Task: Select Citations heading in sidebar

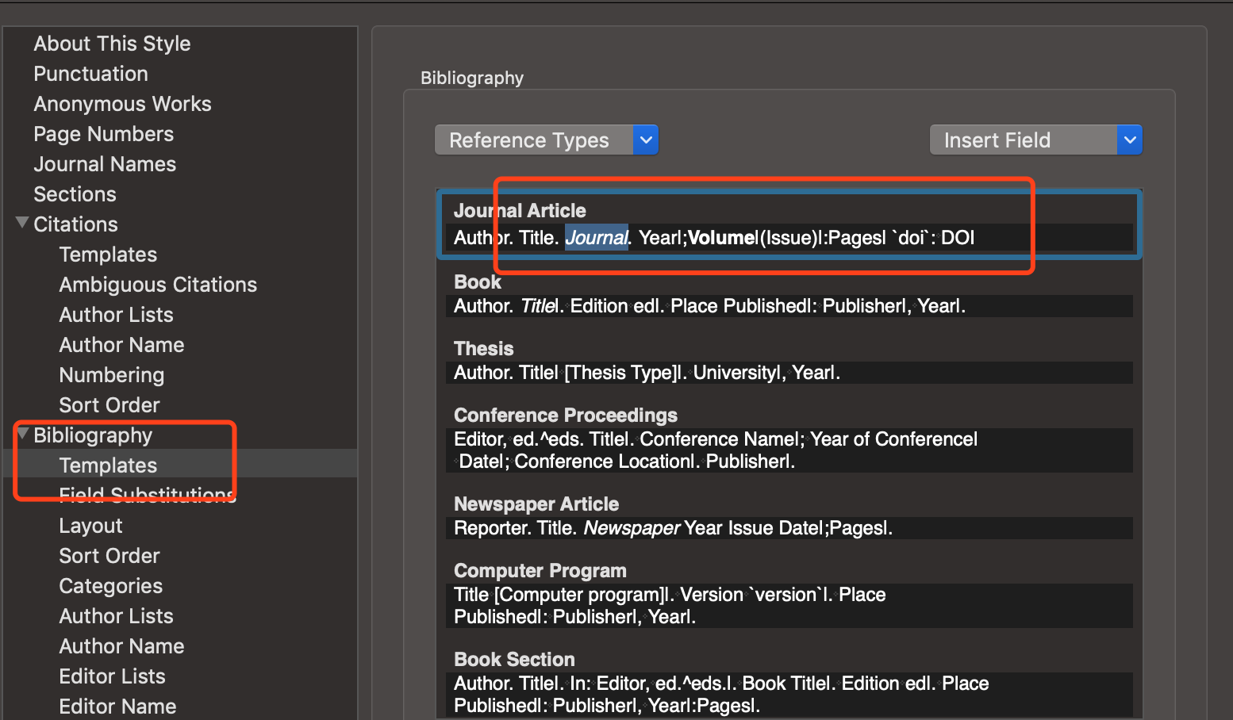Action: 75,224
